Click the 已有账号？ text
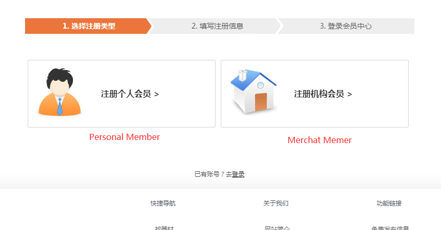441x230 pixels. click(x=209, y=174)
